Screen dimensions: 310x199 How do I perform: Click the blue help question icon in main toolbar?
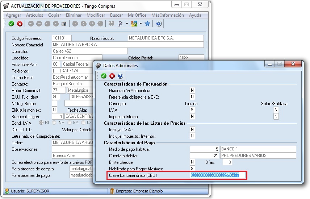pyautogui.click(x=159, y=24)
